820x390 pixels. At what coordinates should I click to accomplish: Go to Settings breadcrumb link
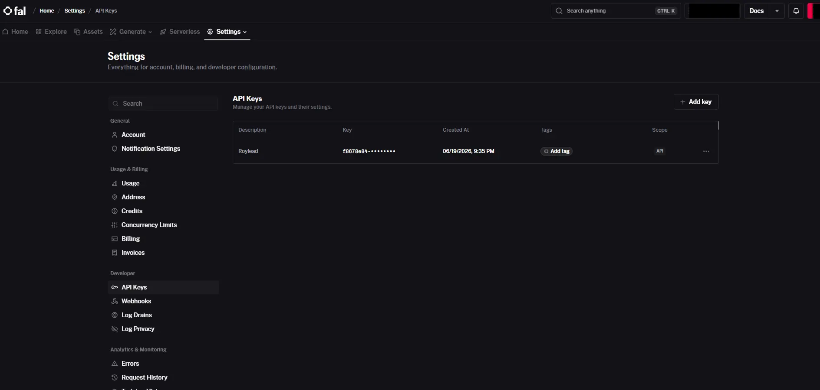click(x=75, y=11)
